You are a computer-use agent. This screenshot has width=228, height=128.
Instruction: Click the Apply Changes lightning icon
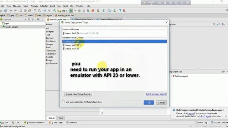point(75,11)
